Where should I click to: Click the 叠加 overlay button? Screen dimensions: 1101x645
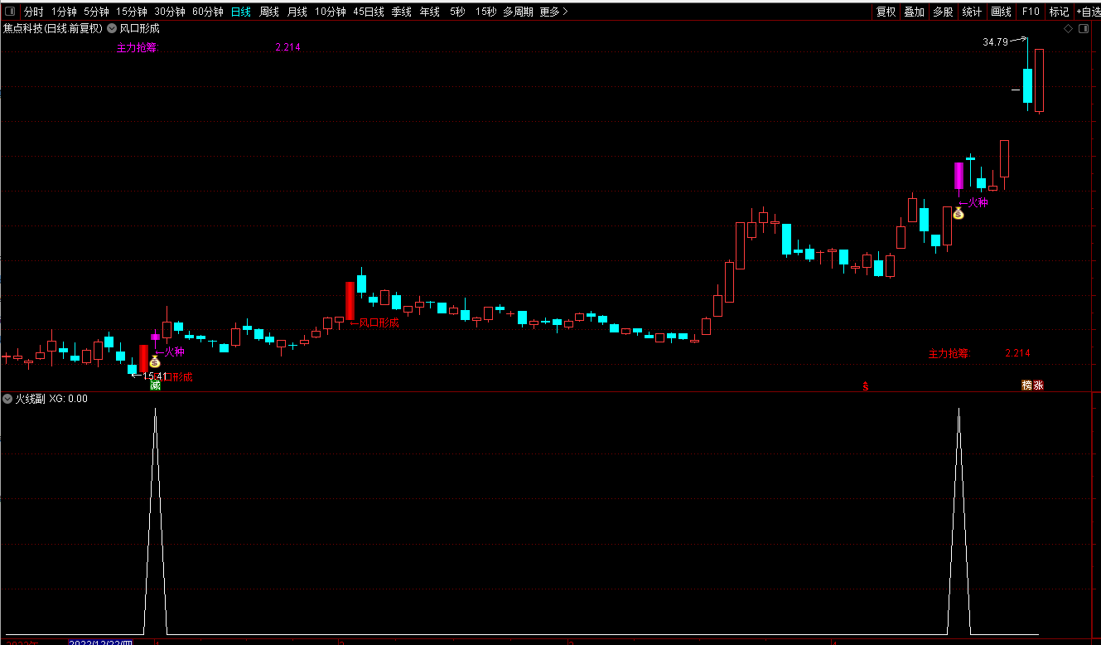(914, 12)
